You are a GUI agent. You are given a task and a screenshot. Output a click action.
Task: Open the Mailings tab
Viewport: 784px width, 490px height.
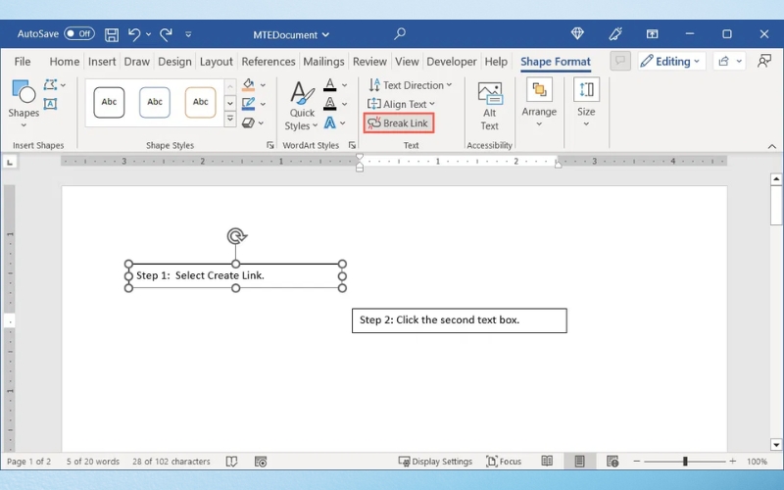pos(323,62)
